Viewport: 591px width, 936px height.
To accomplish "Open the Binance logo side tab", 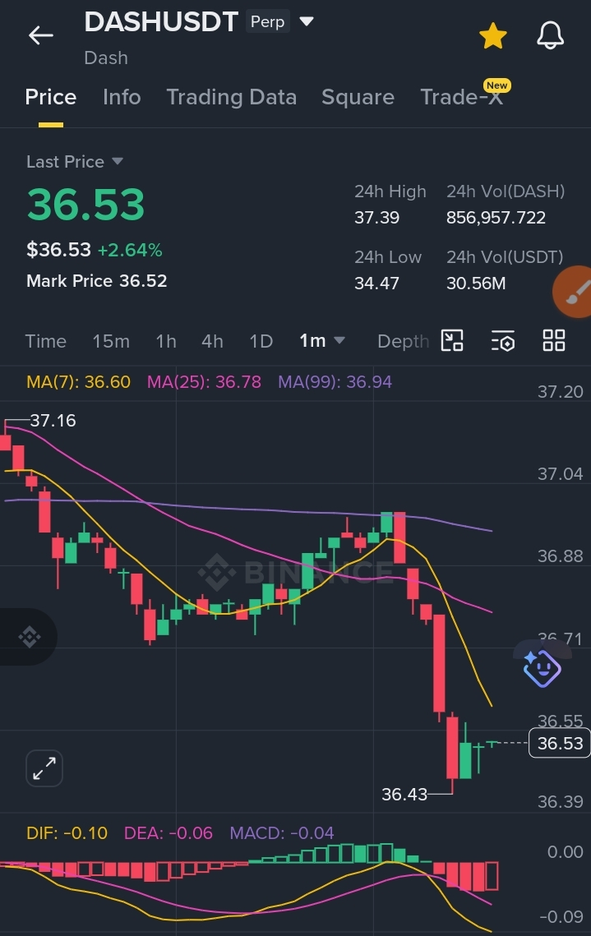I will coord(29,637).
